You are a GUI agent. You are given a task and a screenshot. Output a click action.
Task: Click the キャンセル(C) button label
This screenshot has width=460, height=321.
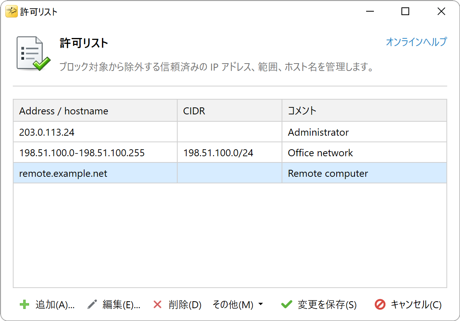tap(416, 305)
